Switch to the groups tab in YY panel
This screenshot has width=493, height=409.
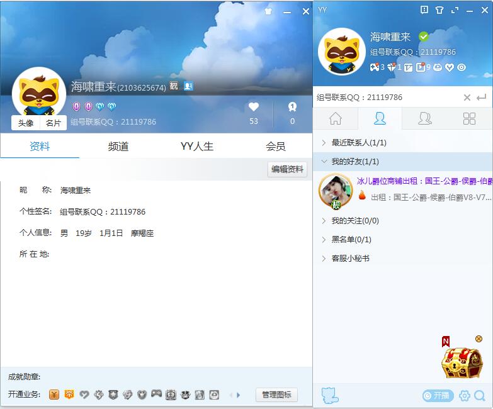(425, 118)
